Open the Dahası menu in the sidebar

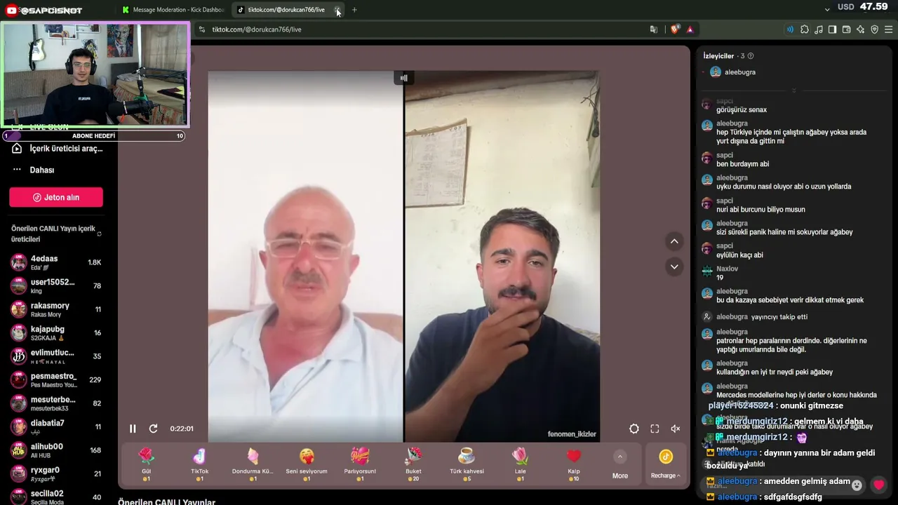[34, 170]
